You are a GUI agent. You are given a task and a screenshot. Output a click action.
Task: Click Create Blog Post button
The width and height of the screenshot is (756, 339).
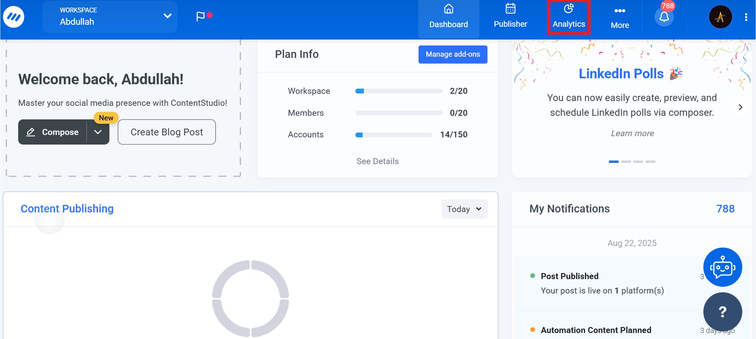point(167,132)
